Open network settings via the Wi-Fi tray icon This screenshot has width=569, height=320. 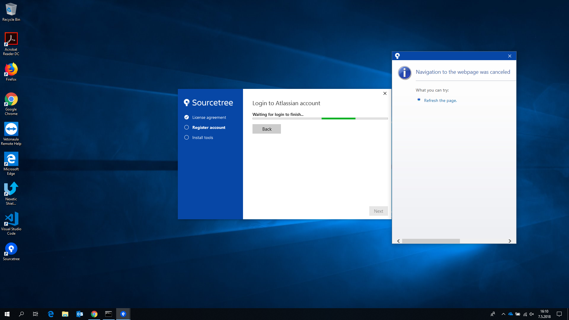[x=525, y=314]
